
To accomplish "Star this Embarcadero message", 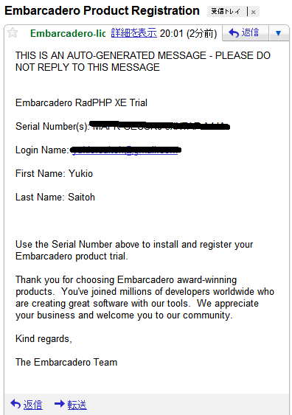I will pos(13,33).
